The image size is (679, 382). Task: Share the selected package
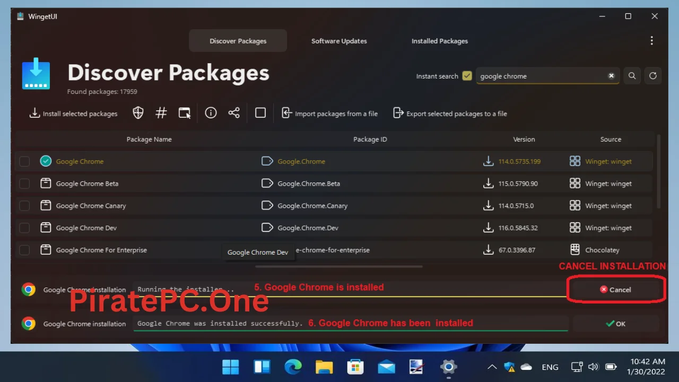click(x=234, y=113)
